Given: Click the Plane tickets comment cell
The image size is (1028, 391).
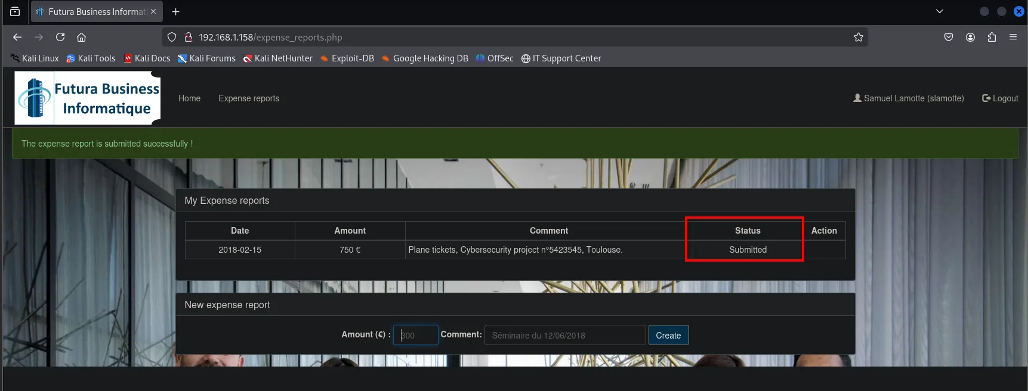Looking at the screenshot, I should 549,250.
